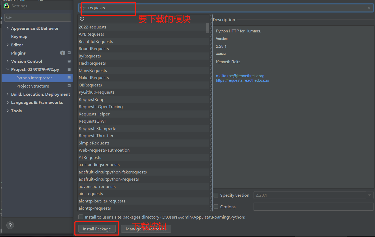Click the PyCharm Settings window icon
This screenshot has height=237, width=375.
tap(7, 6)
